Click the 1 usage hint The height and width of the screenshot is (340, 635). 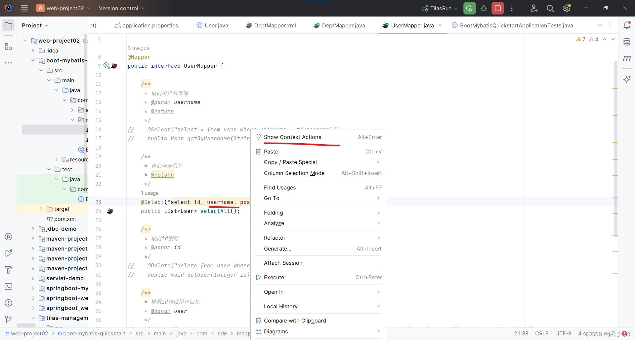150,193
